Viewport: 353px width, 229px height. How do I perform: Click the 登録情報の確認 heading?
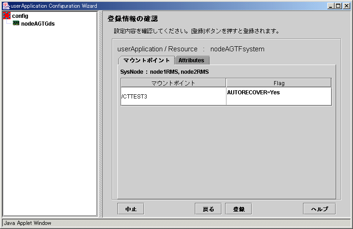coord(133,19)
